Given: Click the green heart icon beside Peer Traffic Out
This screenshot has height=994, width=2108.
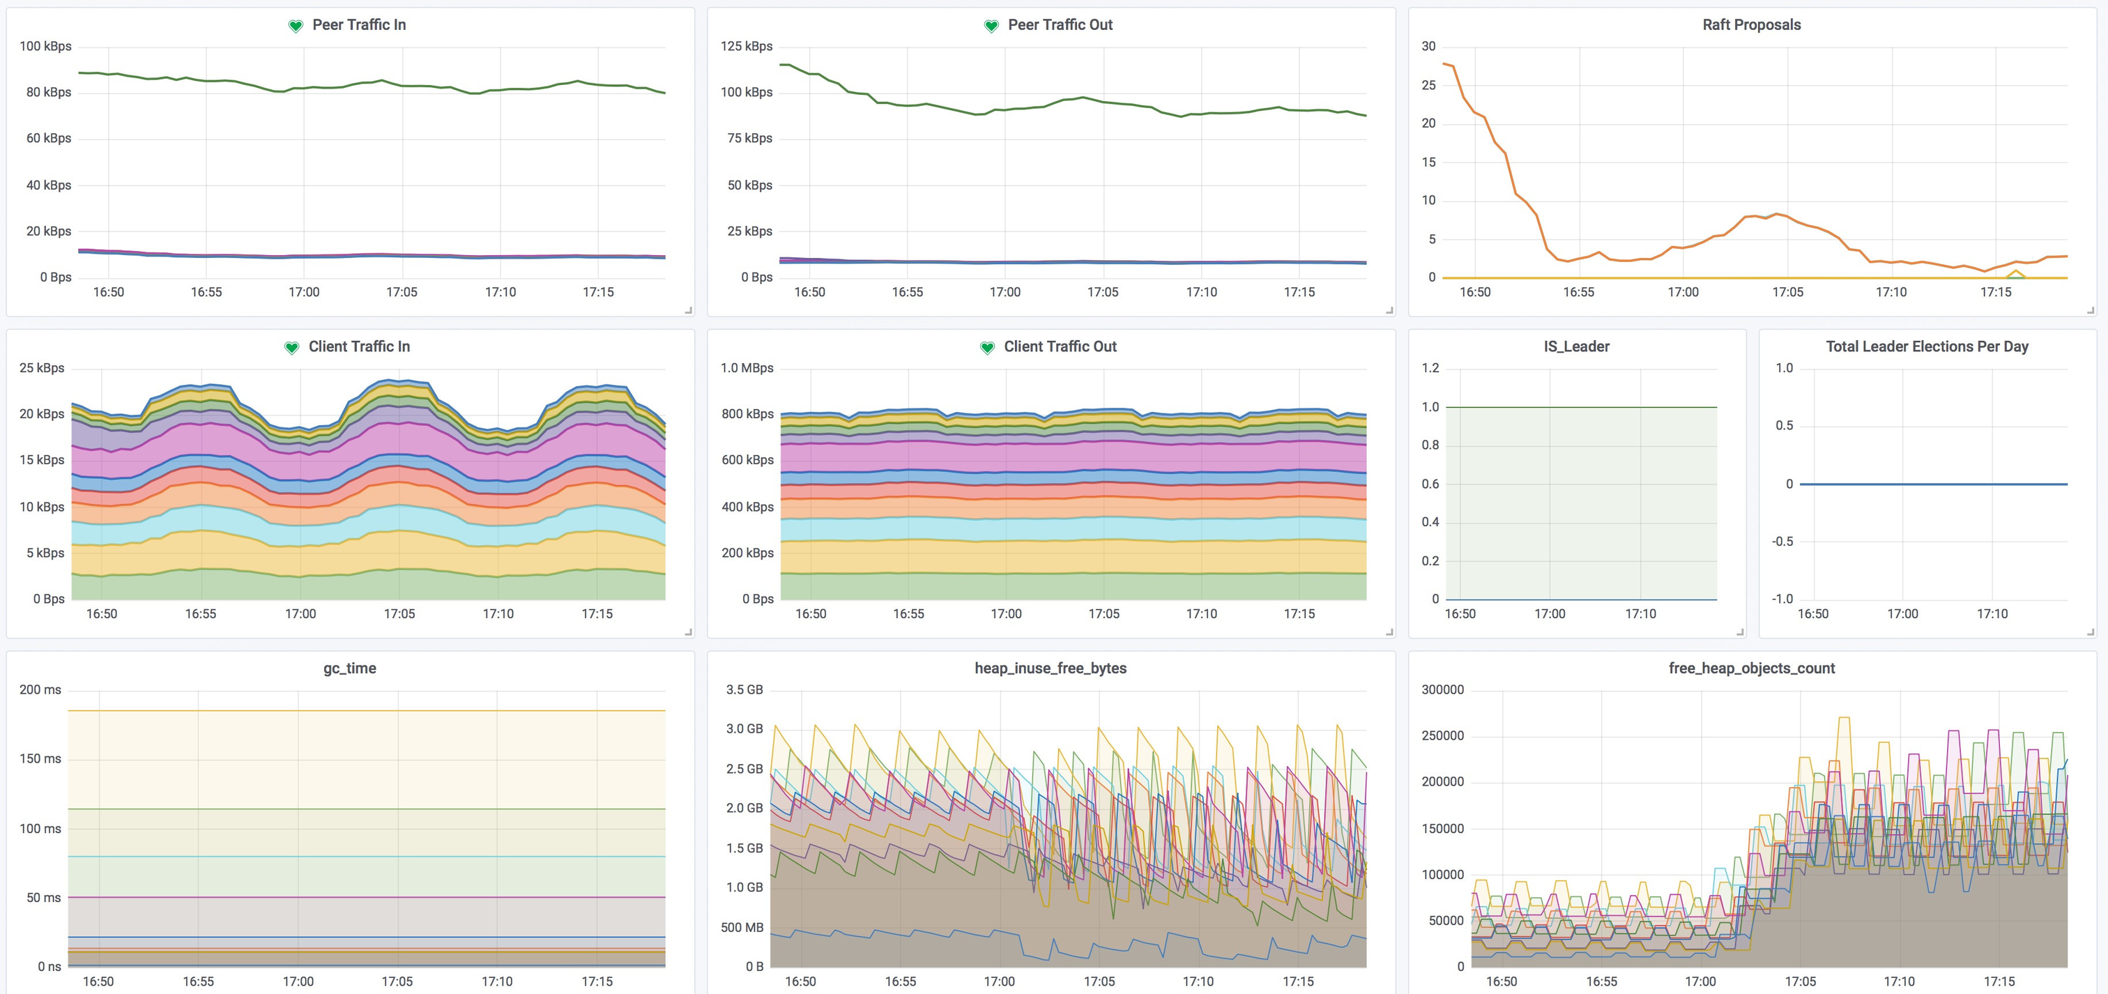Looking at the screenshot, I should (991, 24).
